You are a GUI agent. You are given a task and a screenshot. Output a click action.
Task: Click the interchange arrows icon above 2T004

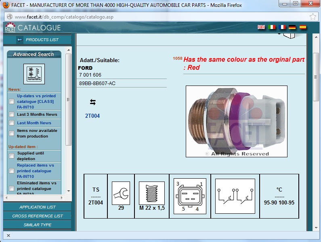[x=93, y=102]
